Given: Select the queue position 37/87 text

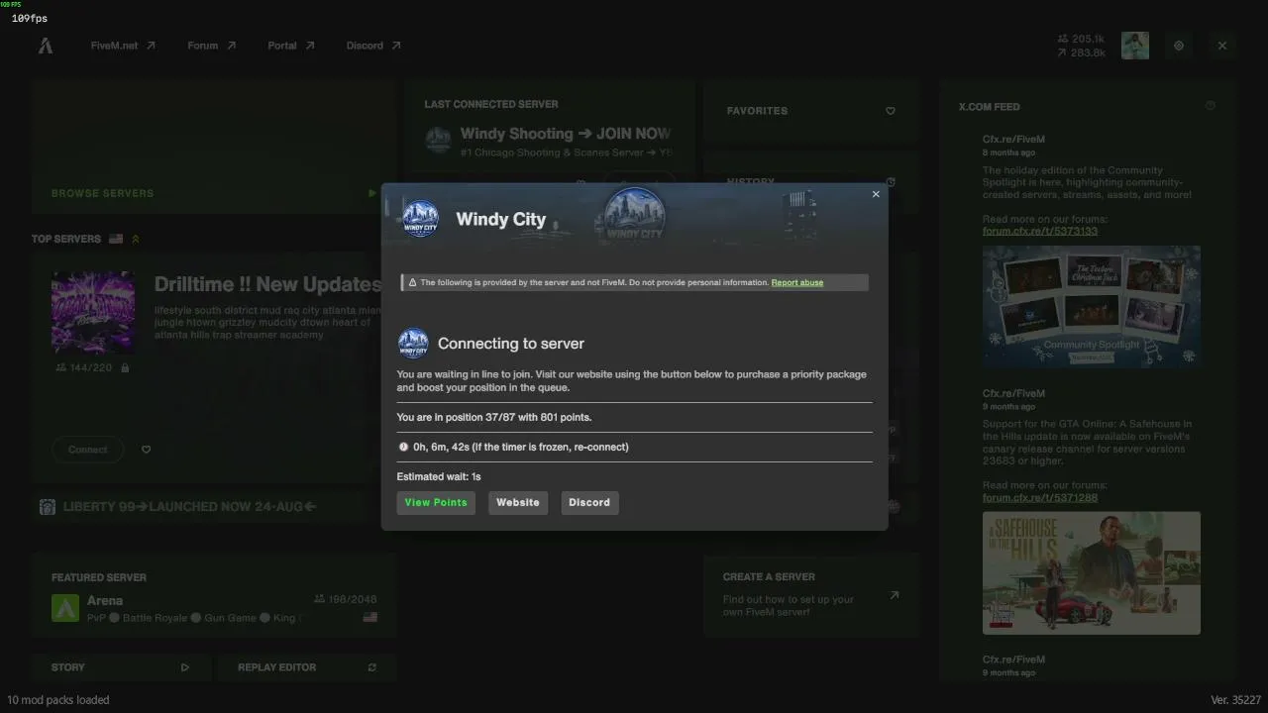Looking at the screenshot, I should [494, 418].
